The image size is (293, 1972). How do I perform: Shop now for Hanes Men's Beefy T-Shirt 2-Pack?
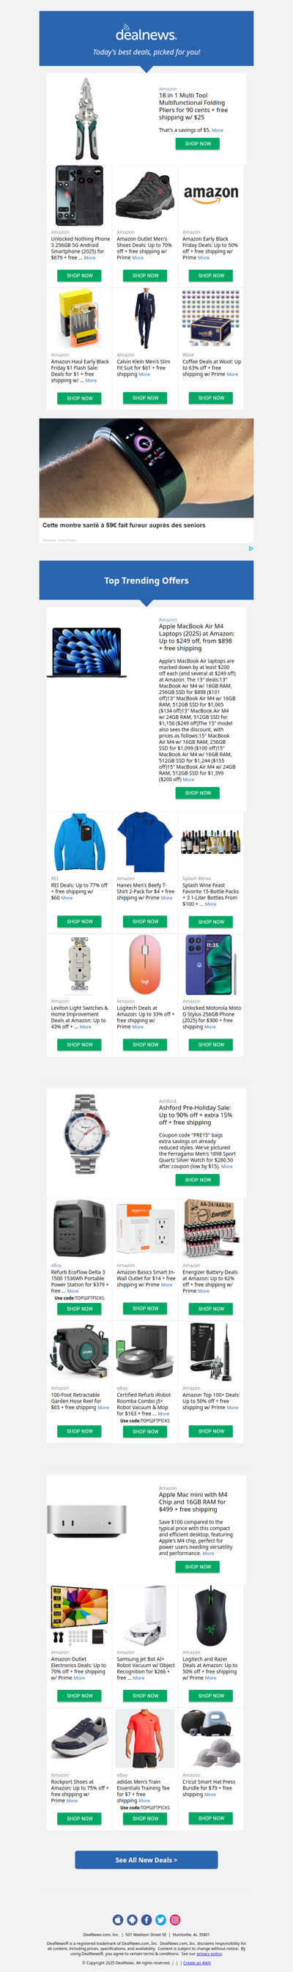point(145,921)
